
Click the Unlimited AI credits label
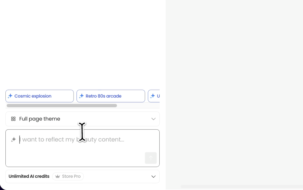(x=29, y=176)
